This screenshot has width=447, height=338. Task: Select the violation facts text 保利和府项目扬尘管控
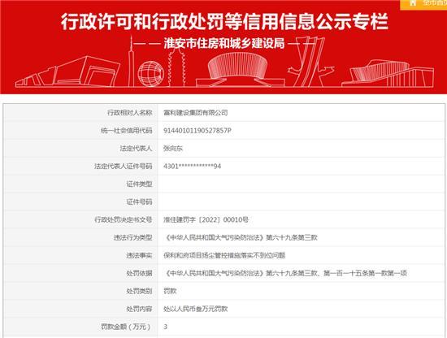[224, 255]
